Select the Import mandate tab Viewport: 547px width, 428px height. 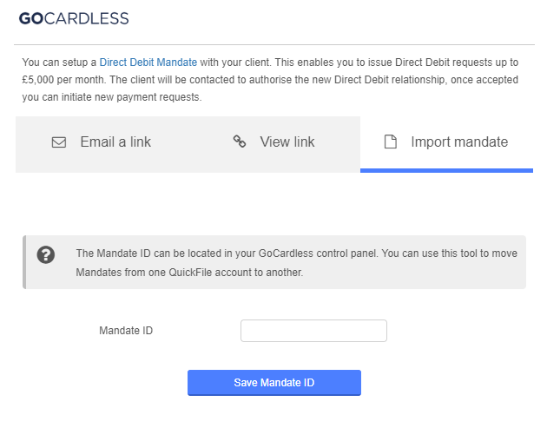[x=446, y=142]
